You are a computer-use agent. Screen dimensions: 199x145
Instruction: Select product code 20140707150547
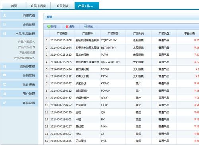[61, 83]
